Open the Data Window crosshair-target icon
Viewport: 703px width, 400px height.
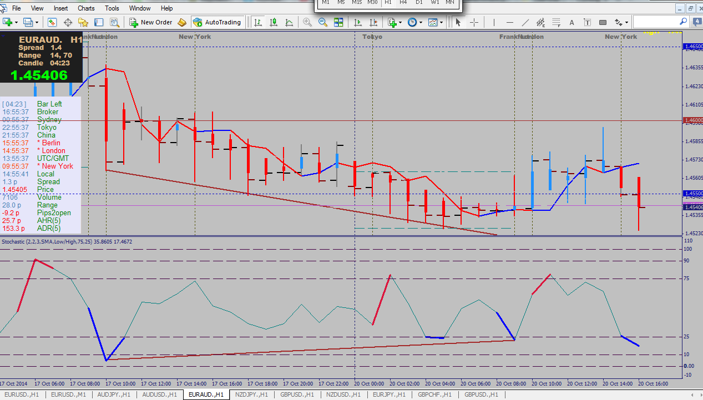68,22
